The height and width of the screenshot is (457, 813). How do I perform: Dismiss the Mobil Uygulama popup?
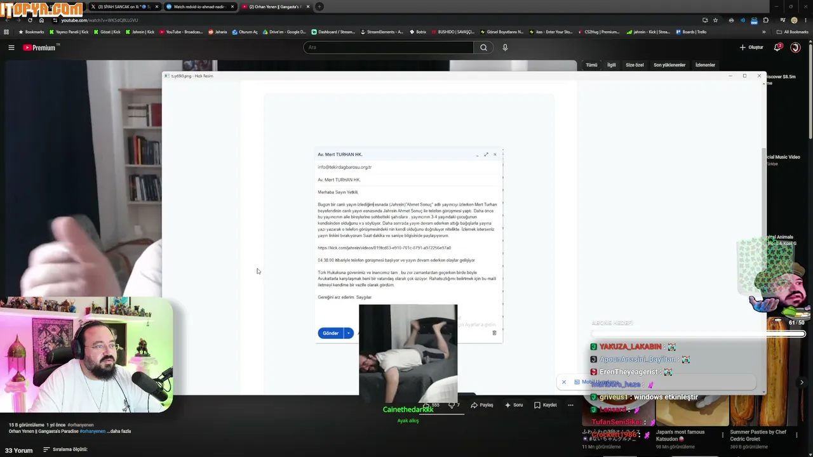[563, 382]
